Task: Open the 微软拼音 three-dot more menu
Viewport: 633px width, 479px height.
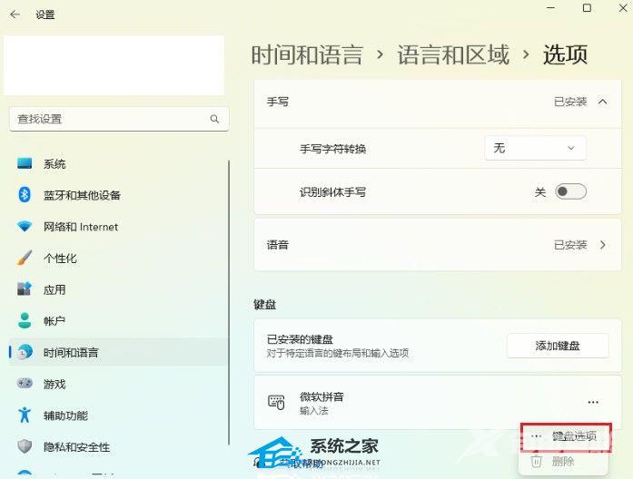Action: pyautogui.click(x=593, y=402)
